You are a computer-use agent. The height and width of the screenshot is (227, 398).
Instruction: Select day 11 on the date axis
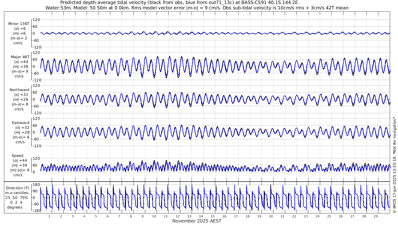click(x=166, y=216)
